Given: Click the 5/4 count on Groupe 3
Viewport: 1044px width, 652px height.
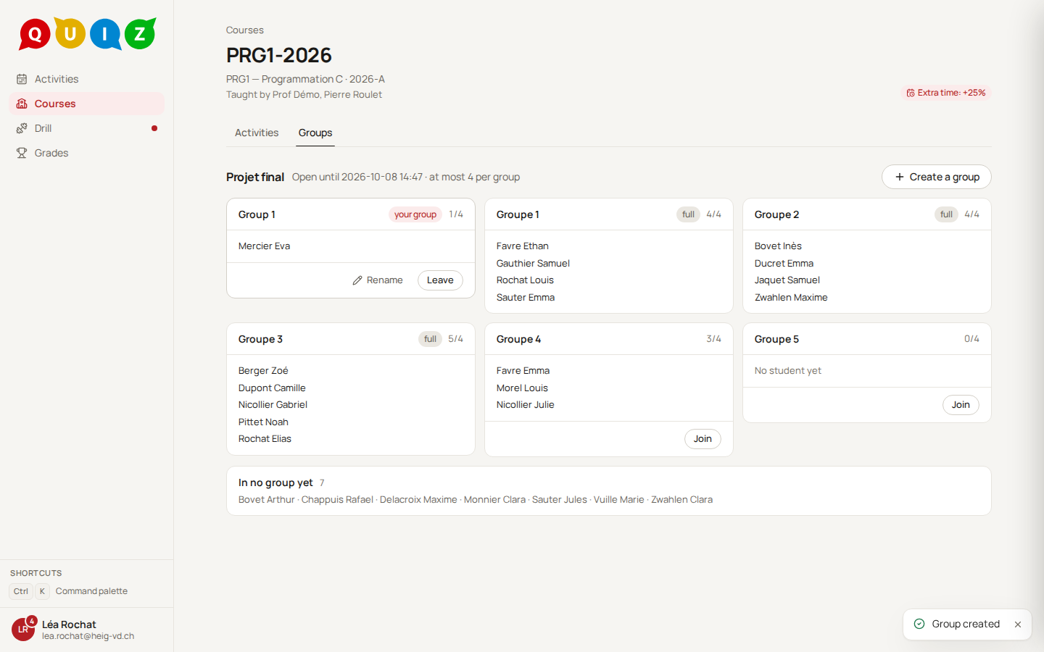Looking at the screenshot, I should click(455, 339).
